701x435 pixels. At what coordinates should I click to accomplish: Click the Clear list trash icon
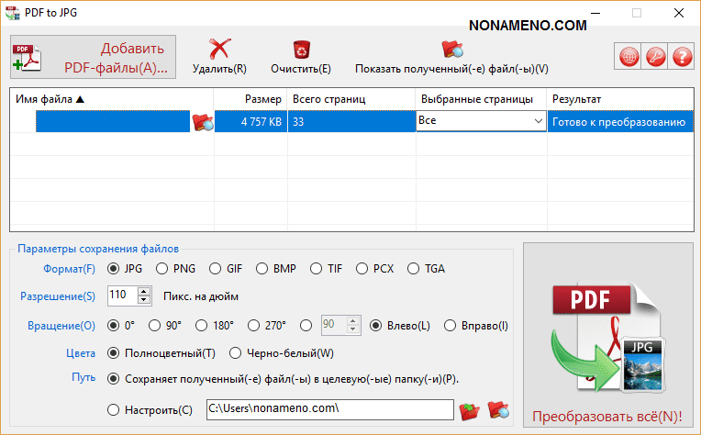(x=301, y=50)
